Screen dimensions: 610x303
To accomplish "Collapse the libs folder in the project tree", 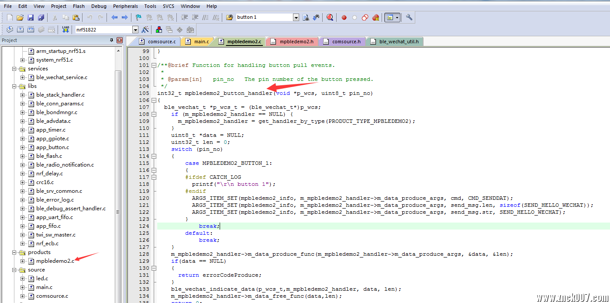I will 14,86.
